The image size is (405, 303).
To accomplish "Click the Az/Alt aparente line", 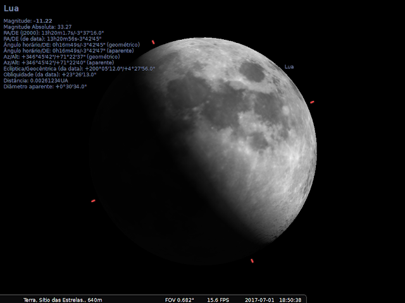I will [x=59, y=62].
